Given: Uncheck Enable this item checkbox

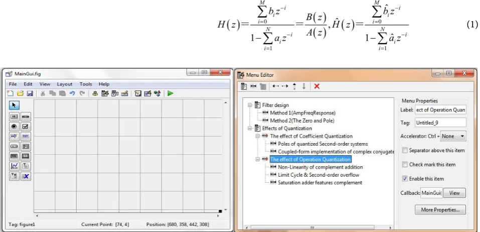Looking at the screenshot, I should tap(405, 179).
